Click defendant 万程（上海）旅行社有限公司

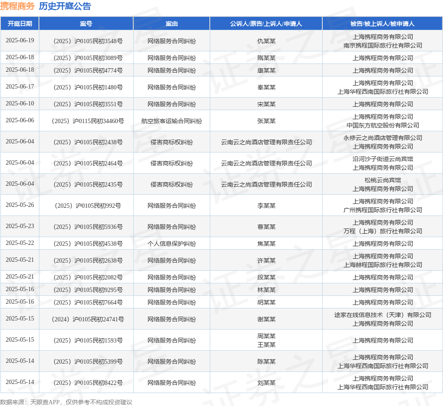click(383, 231)
